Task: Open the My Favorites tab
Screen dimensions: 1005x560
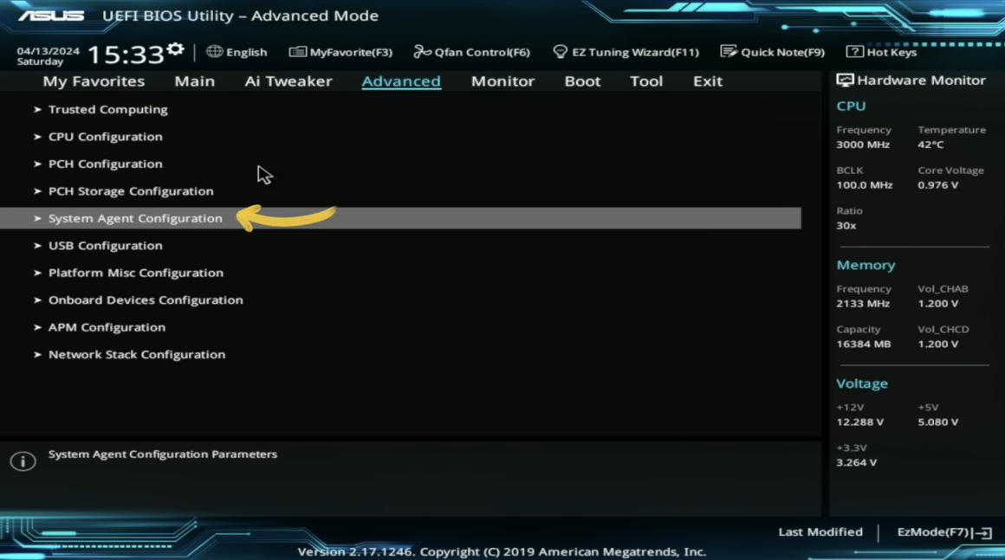Action: click(94, 81)
